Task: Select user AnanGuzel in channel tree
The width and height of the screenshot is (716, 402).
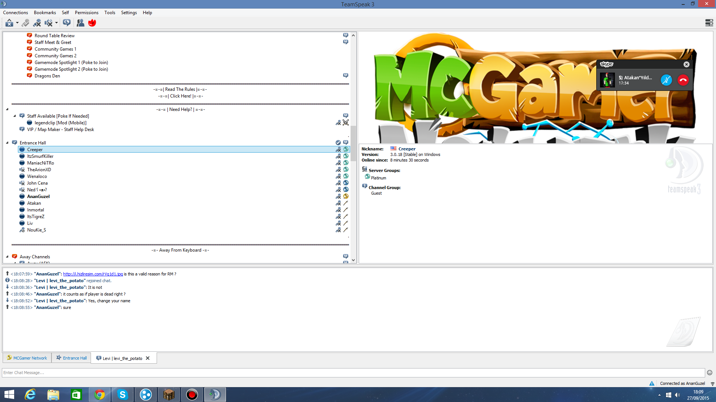Action: (38, 197)
